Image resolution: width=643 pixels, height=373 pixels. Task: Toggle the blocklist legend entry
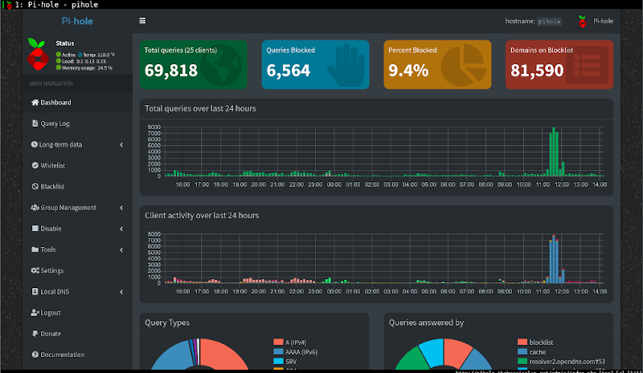pos(547,342)
